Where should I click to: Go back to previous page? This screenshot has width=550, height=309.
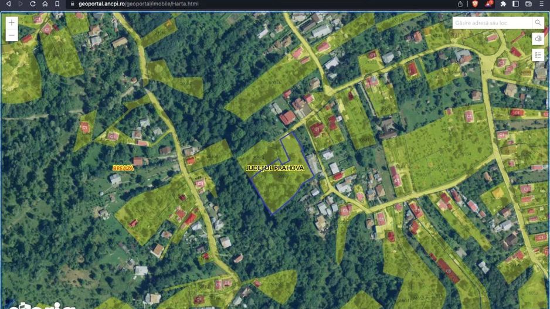pos(8,4)
